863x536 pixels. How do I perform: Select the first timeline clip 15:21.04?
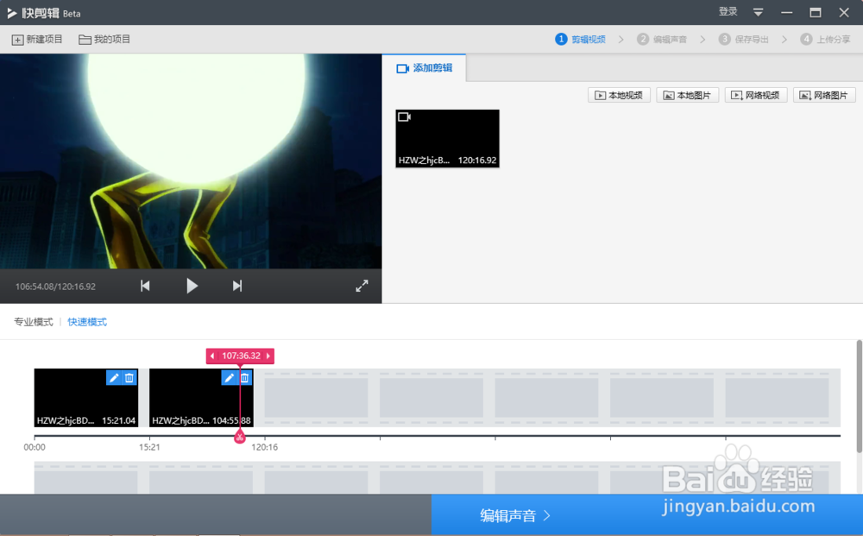pyautogui.click(x=85, y=398)
